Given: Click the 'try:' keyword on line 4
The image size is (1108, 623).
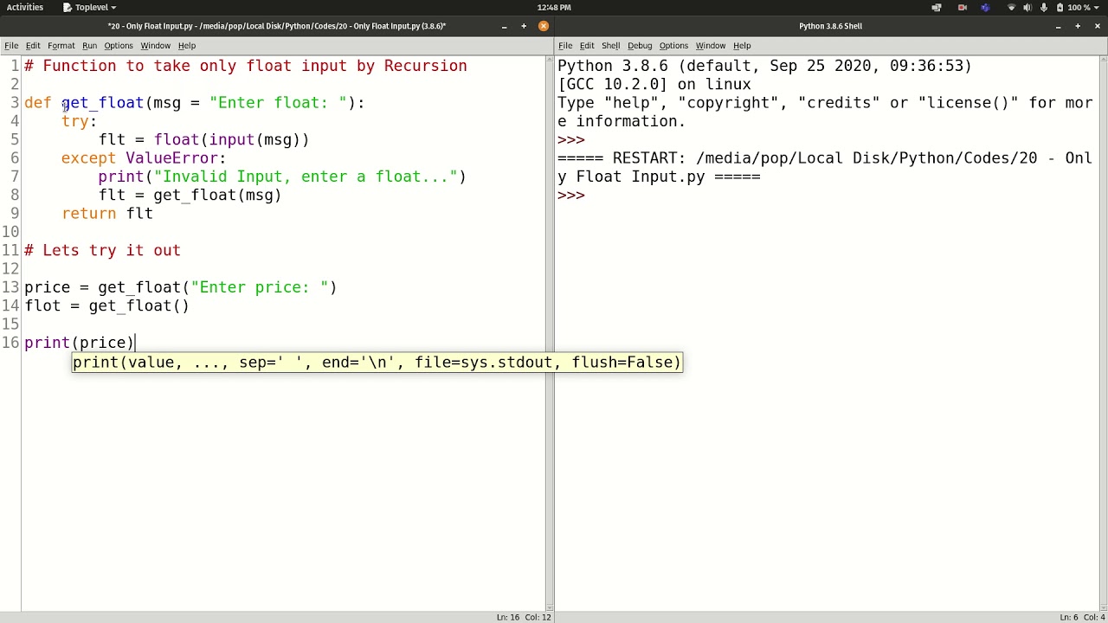Looking at the screenshot, I should (x=79, y=121).
